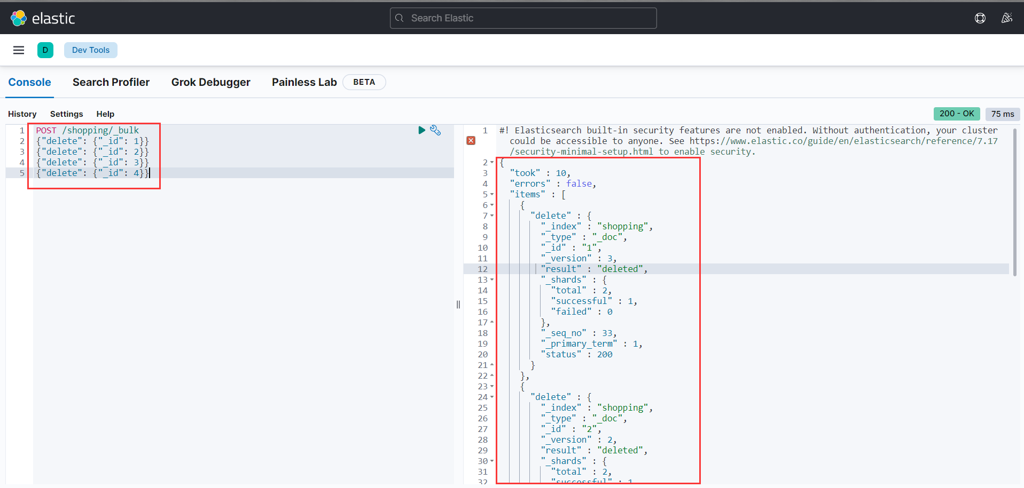Click the "_id" : "2" response line
The height and width of the screenshot is (488, 1024).
coord(571,429)
